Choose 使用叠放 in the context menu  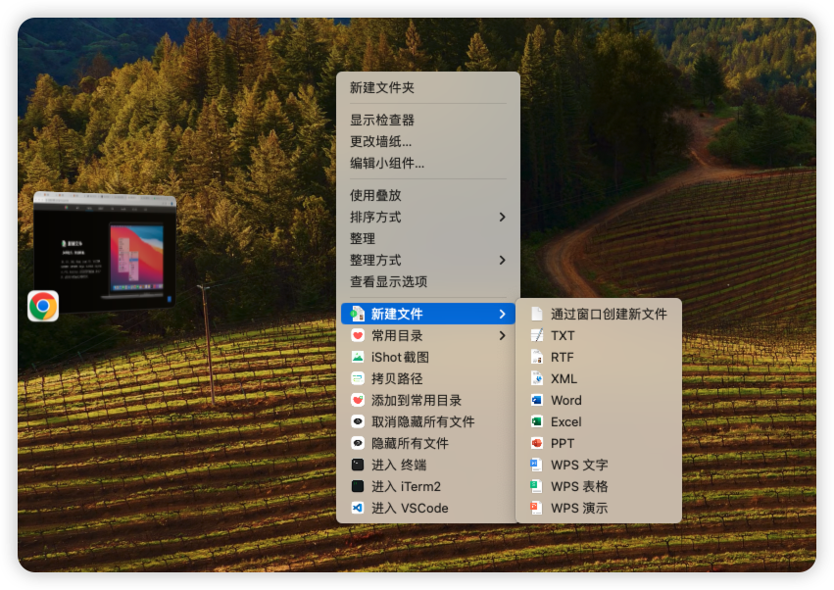tap(428, 195)
